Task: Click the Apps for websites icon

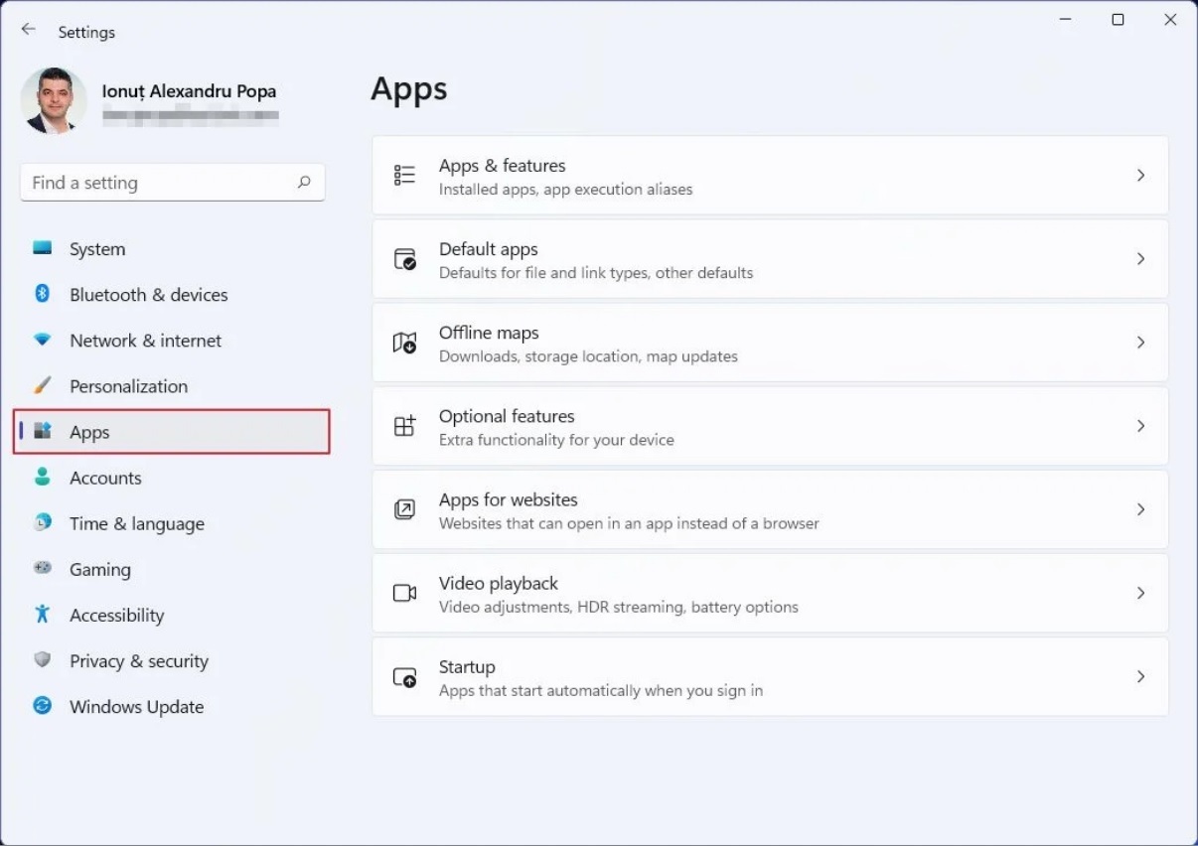Action: tap(404, 509)
